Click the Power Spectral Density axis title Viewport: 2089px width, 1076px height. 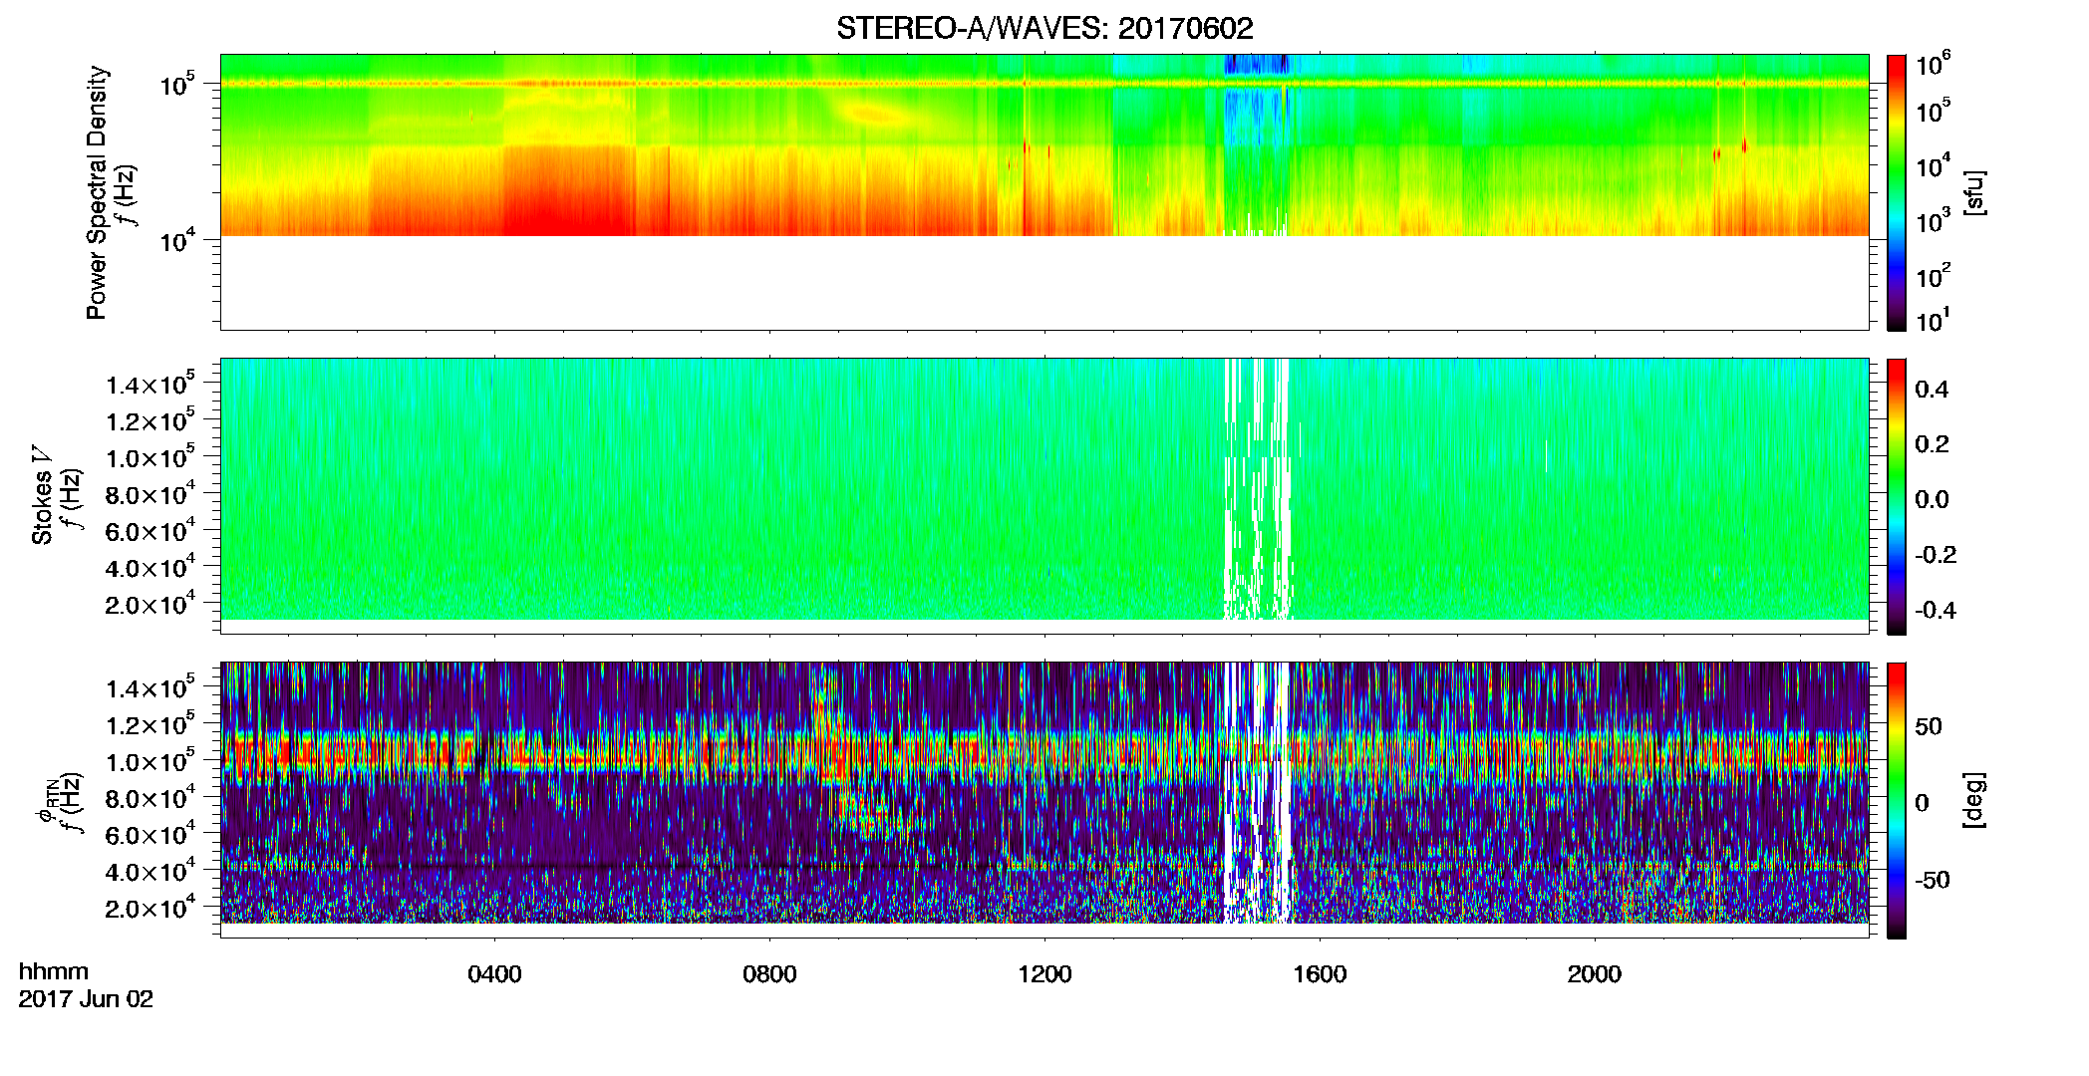coord(97,192)
